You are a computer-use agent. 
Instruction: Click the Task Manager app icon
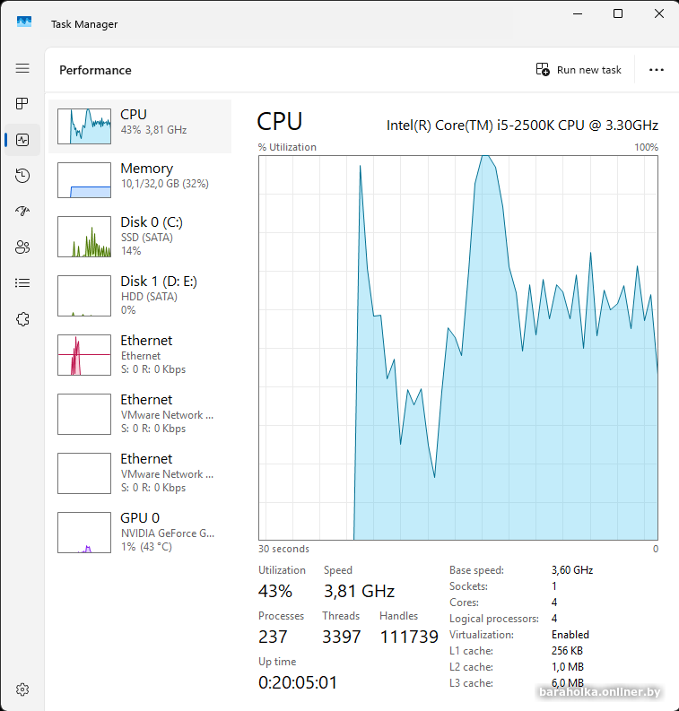click(24, 22)
